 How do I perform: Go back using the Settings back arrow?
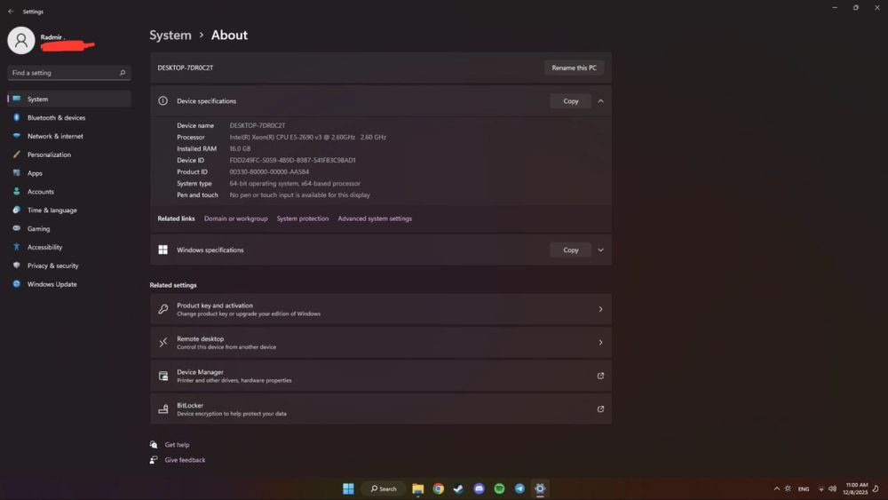[x=11, y=12]
